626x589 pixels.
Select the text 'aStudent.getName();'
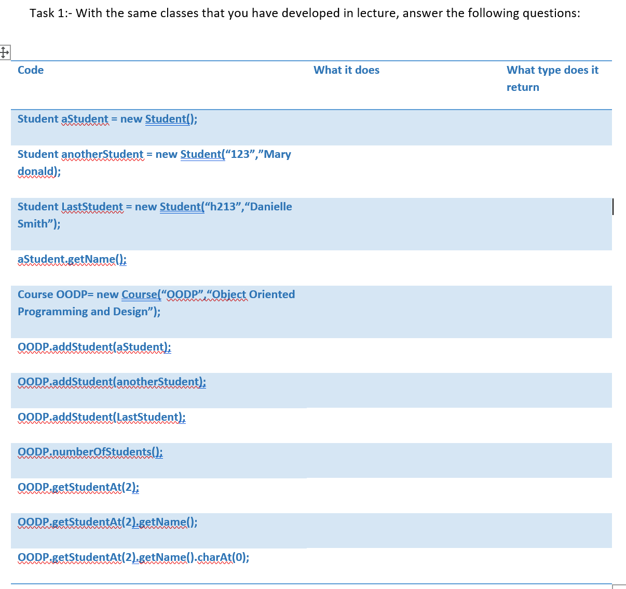point(71,259)
